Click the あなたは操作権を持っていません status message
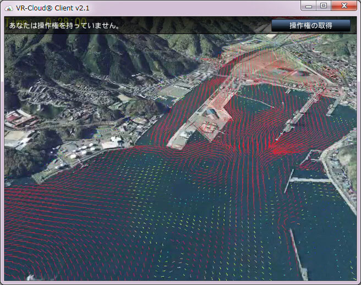The height and width of the screenshot is (285, 361). coord(64,26)
